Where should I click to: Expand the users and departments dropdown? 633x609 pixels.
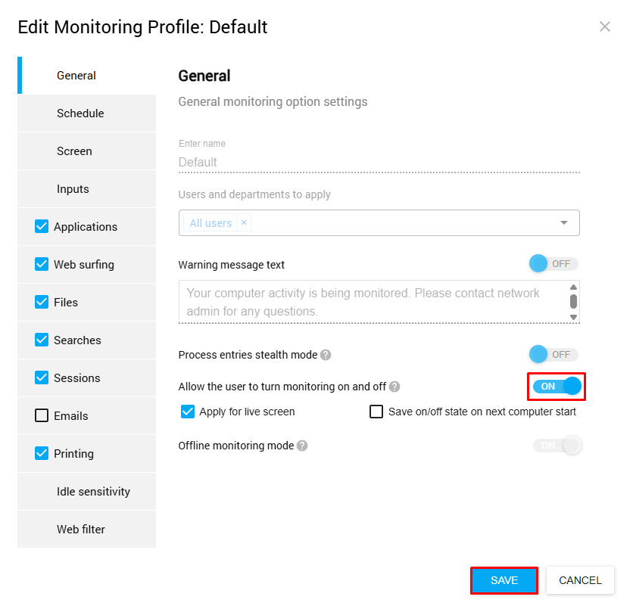[x=564, y=223]
